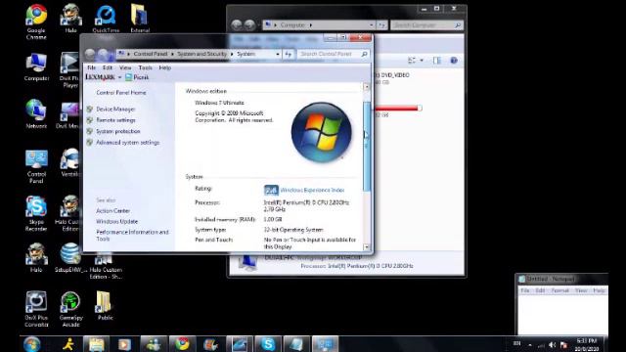Open Windows Experience Index link

pos(312,191)
